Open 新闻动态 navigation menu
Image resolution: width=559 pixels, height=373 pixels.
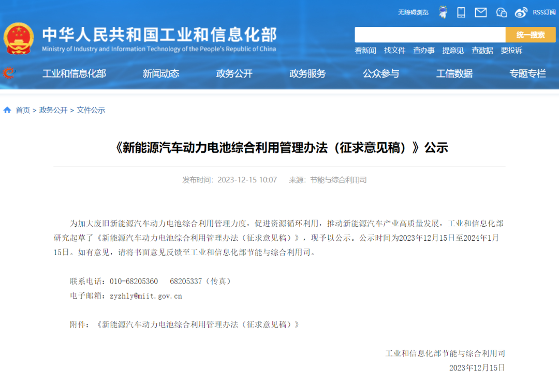(x=161, y=73)
